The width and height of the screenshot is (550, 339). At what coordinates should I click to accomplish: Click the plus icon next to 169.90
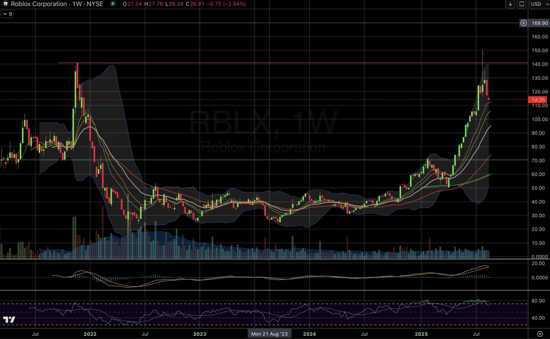[523, 23]
